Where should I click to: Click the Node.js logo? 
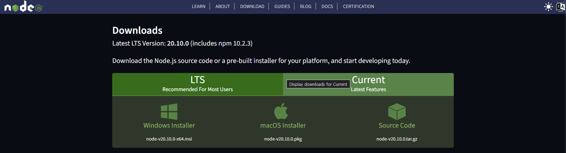(x=23, y=6)
